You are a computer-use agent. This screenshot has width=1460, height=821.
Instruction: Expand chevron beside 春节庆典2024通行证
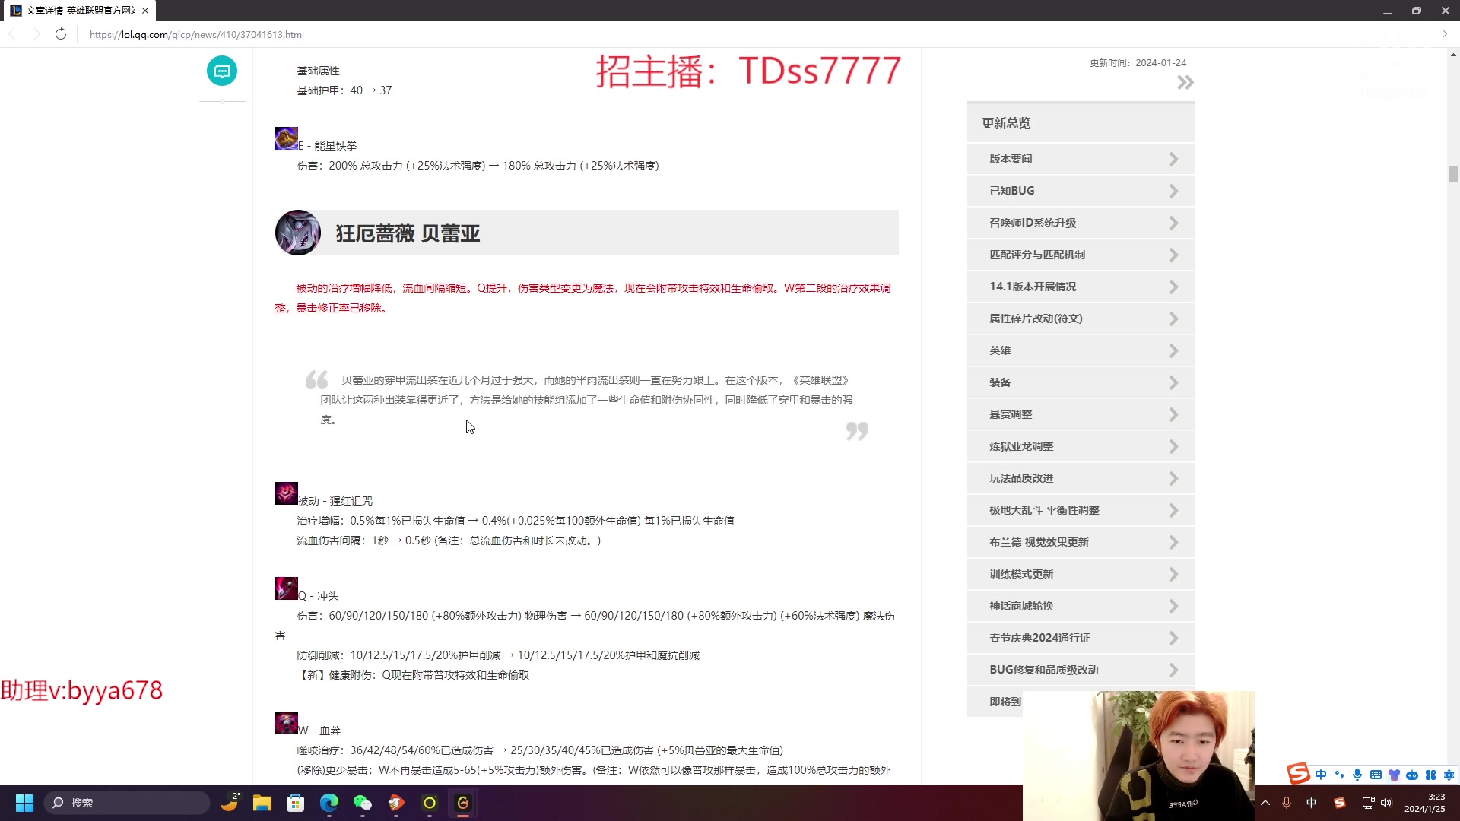coord(1173,638)
